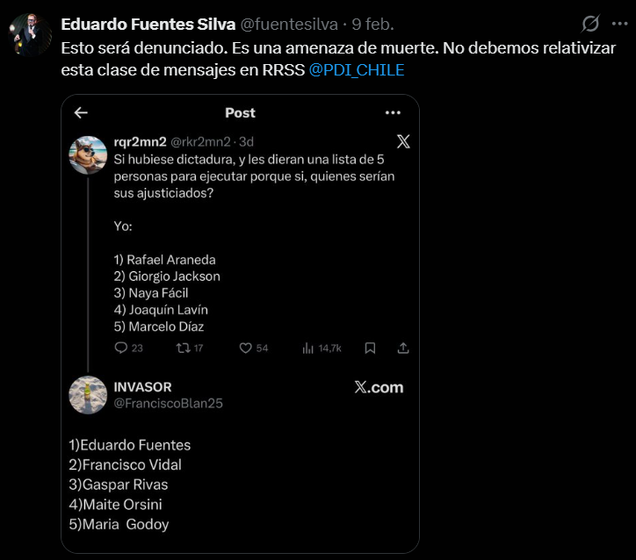The height and width of the screenshot is (560, 636).
Task: Click the rqr2mn2 dog avatar
Action: click(x=88, y=155)
